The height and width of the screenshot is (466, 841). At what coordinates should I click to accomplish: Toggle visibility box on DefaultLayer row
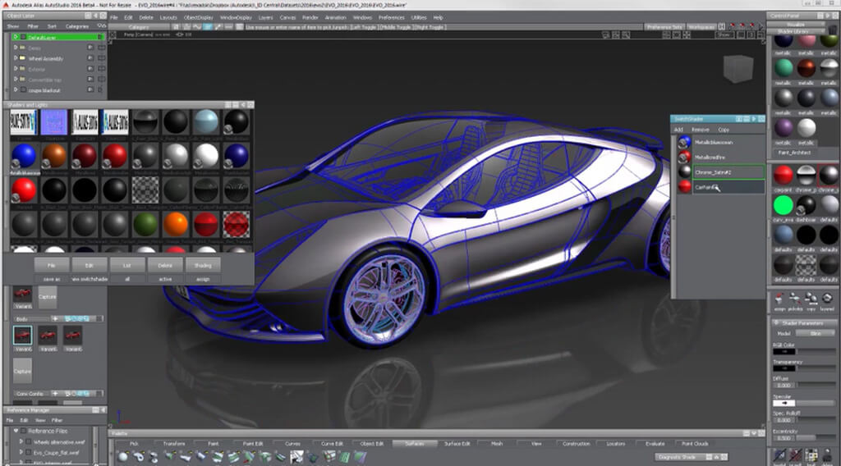click(x=99, y=37)
